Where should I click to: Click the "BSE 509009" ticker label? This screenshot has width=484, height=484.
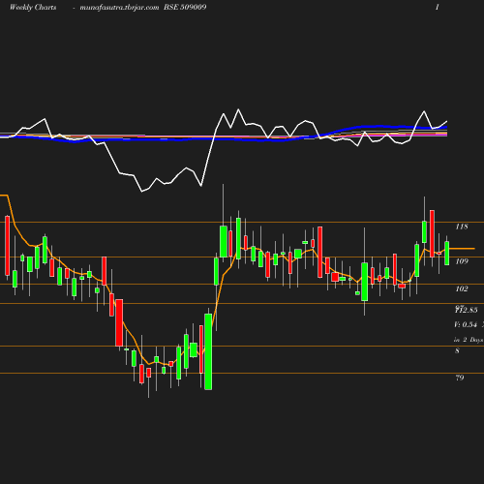pos(185,7)
